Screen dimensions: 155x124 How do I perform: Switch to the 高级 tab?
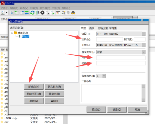pos(92,28)
